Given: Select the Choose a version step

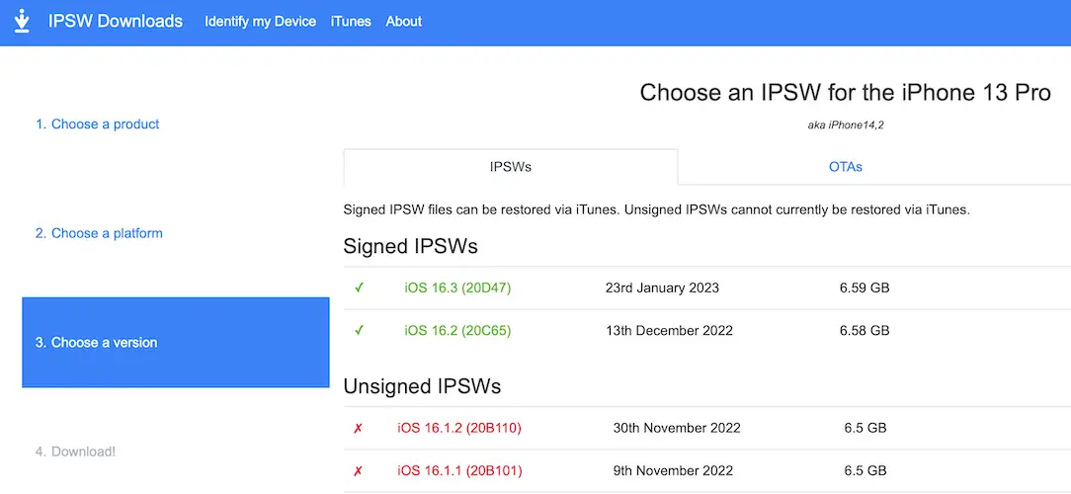Looking at the screenshot, I should pos(175,342).
